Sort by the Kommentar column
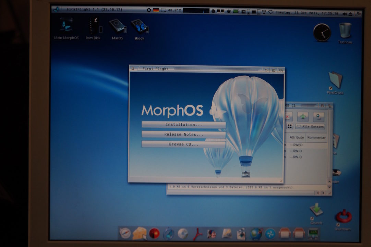The height and width of the screenshot is (247, 371). pos(316,138)
